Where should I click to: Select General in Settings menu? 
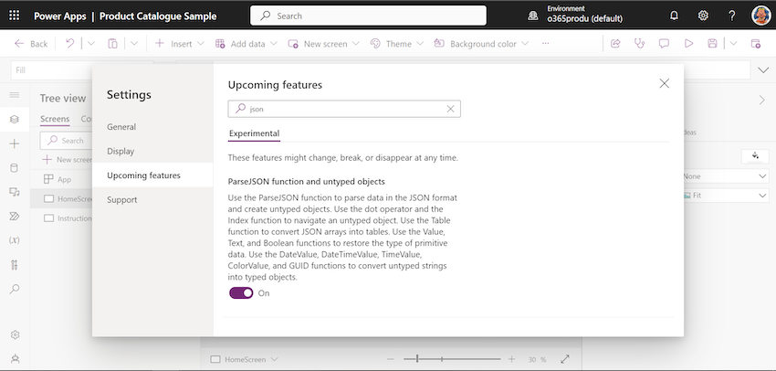121,127
